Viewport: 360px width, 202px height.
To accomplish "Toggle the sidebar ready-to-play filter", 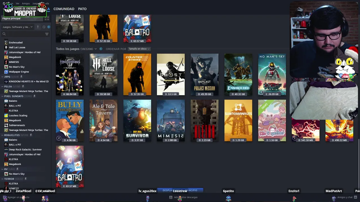I will [x=49, y=27].
